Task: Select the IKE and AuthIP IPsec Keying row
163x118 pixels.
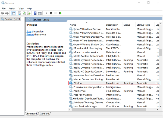Action: [114, 48]
